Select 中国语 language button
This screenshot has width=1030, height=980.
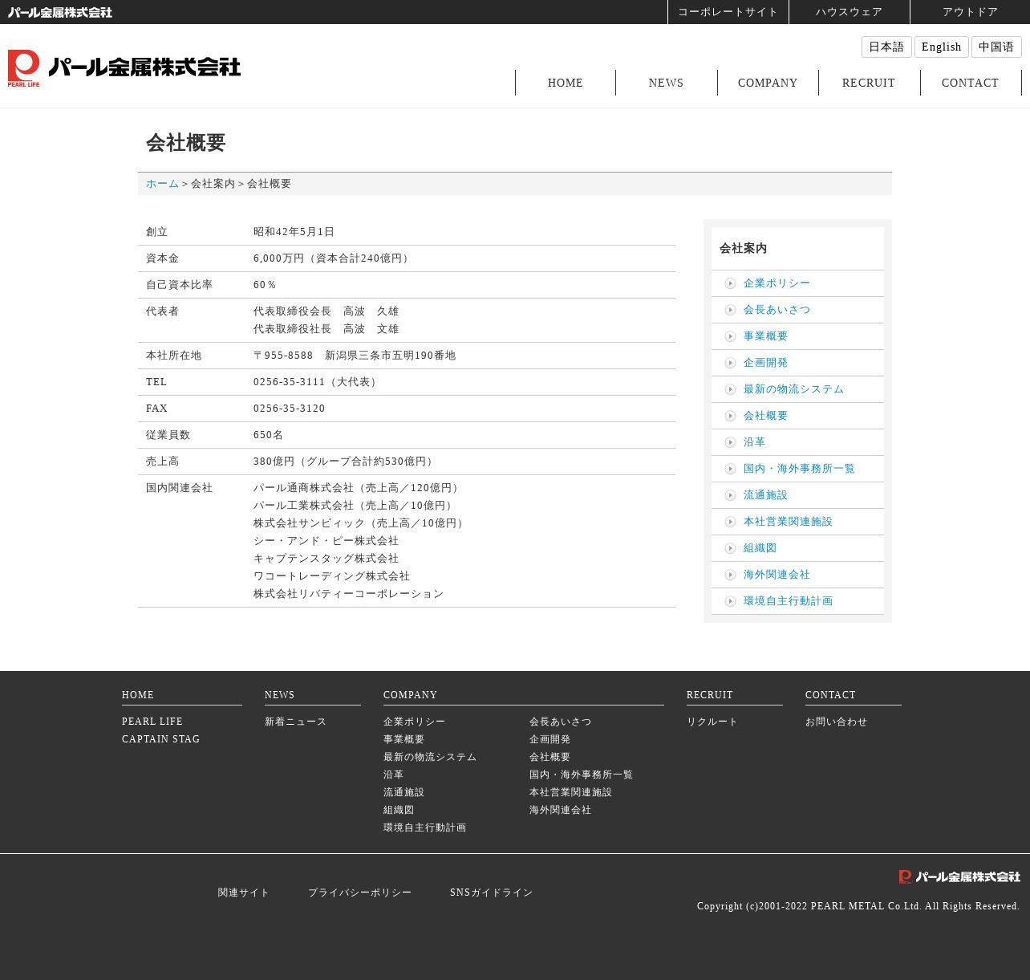tap(996, 47)
